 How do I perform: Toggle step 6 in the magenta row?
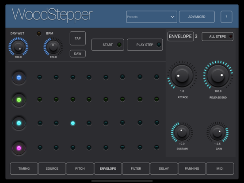pos(122,147)
